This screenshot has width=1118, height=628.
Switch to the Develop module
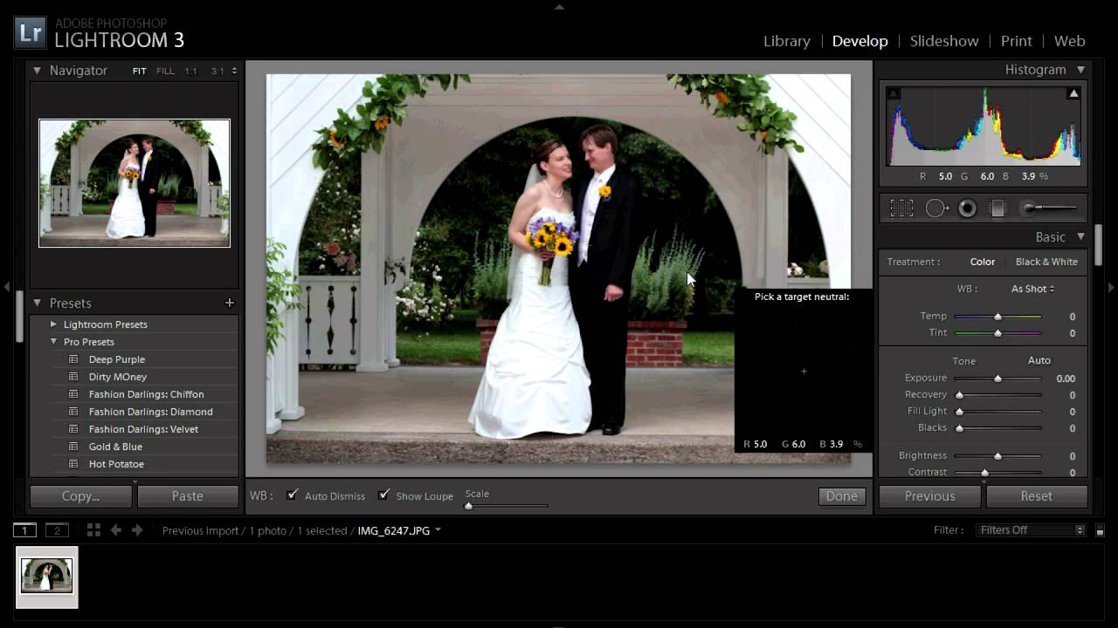pyautogui.click(x=860, y=41)
